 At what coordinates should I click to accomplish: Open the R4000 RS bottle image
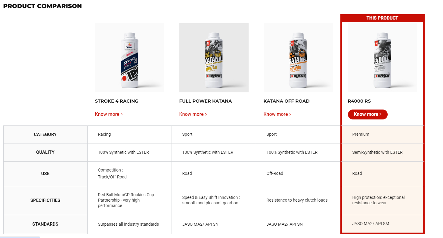382,58
